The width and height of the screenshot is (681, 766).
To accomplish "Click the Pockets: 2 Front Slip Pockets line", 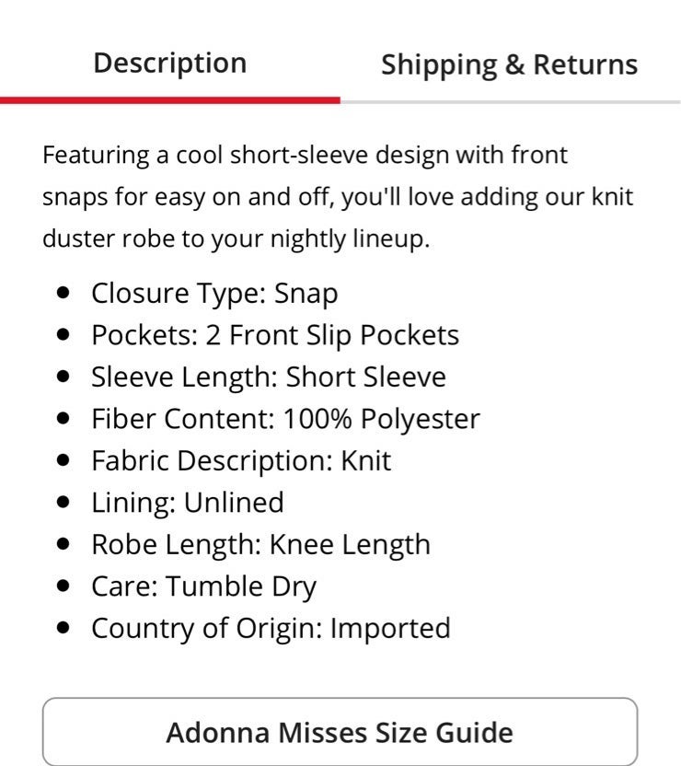I will coord(275,335).
